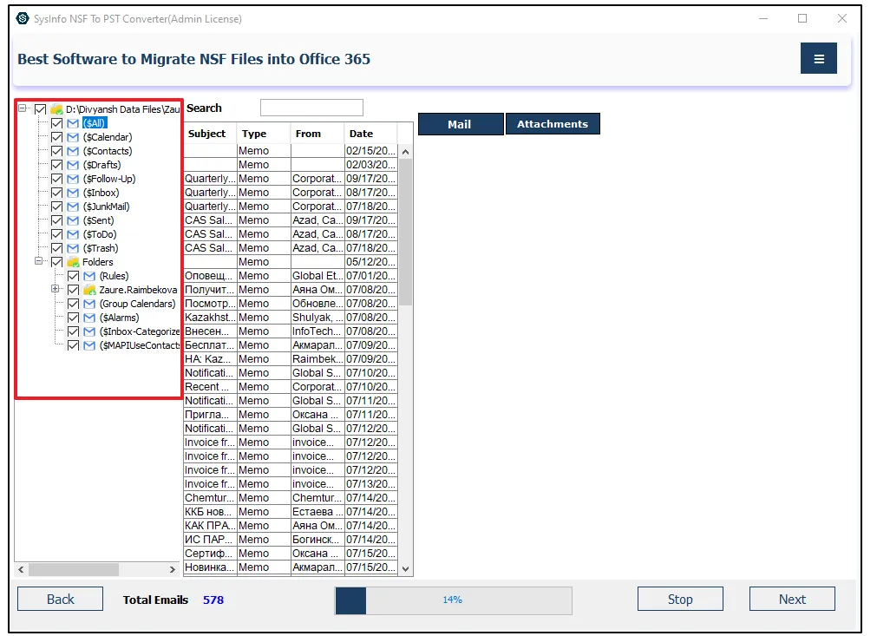877x636 pixels.
Task: Click the Search input field
Action: pos(311,108)
